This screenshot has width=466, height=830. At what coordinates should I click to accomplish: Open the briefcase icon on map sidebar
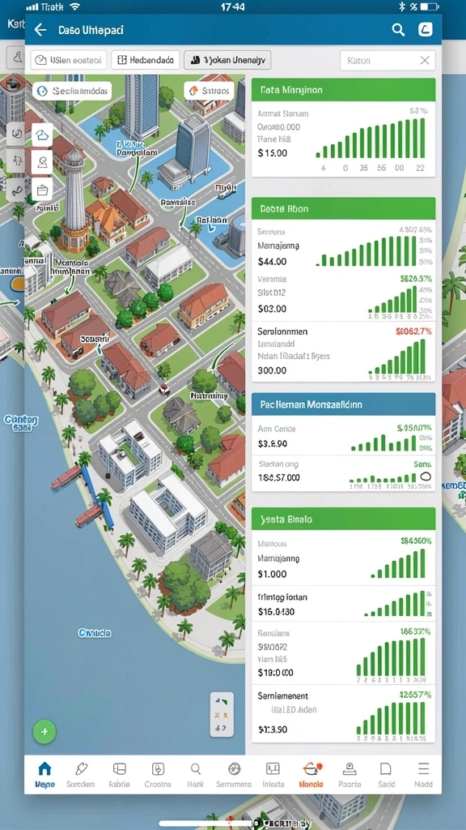click(x=42, y=189)
